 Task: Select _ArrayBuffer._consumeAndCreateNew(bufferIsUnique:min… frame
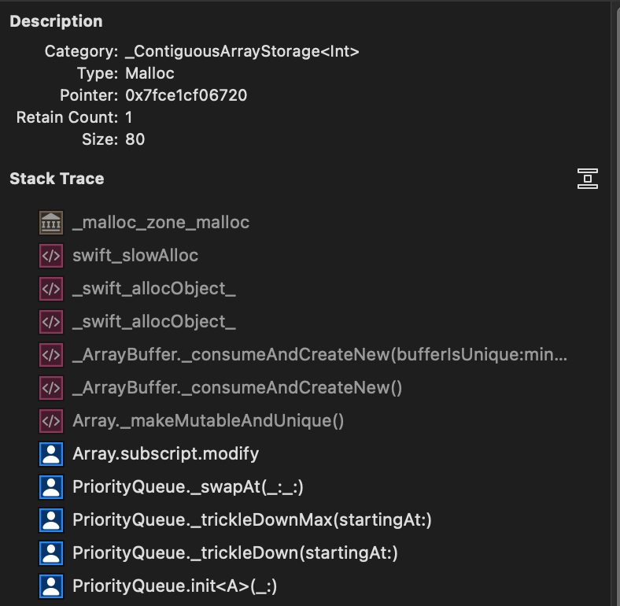point(320,354)
